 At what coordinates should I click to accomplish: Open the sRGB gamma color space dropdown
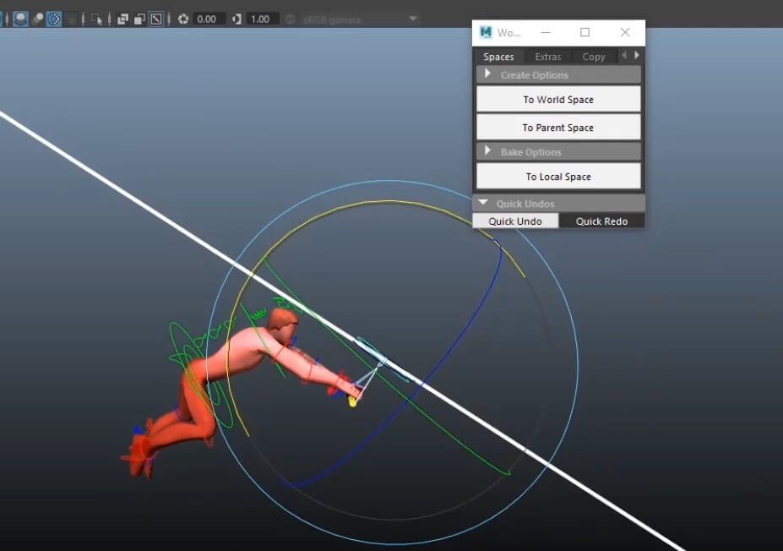(x=412, y=19)
